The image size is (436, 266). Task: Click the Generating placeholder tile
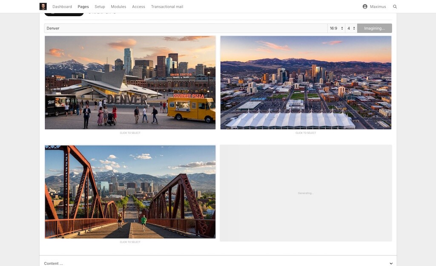click(x=306, y=193)
